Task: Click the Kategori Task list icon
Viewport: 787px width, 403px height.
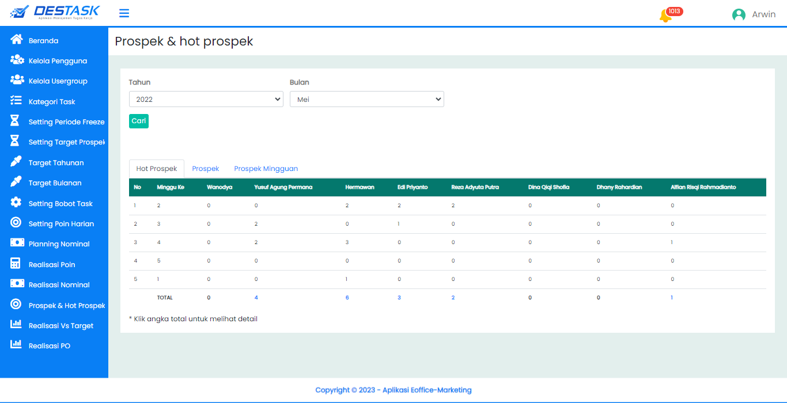Action: click(x=16, y=101)
